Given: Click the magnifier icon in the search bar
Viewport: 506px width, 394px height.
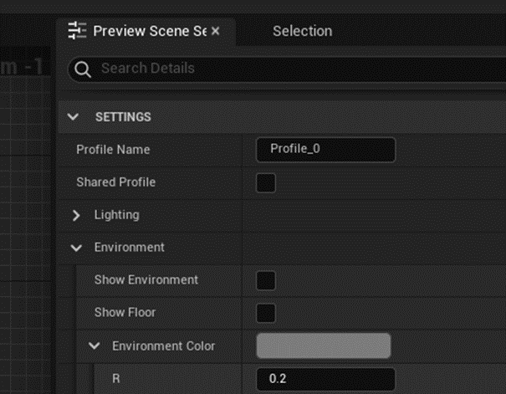Looking at the screenshot, I should pyautogui.click(x=83, y=69).
